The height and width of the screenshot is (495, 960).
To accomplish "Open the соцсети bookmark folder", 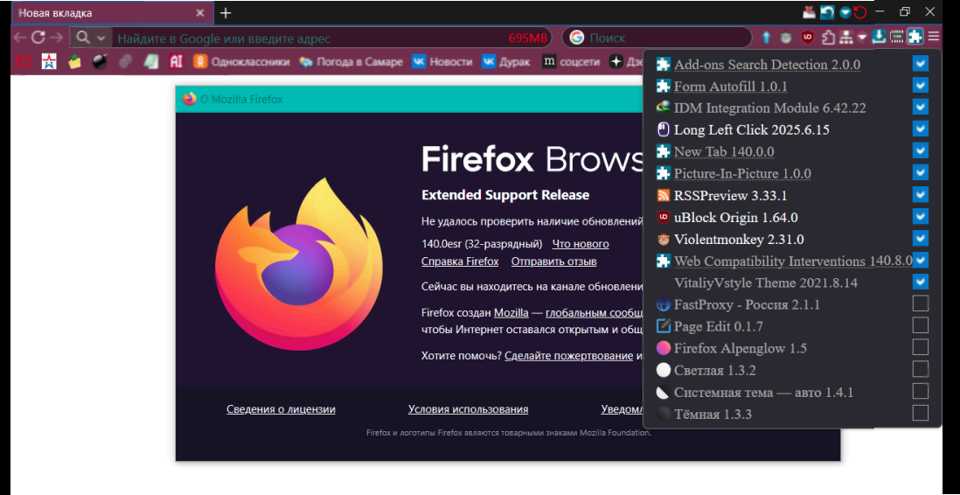I will (x=572, y=62).
